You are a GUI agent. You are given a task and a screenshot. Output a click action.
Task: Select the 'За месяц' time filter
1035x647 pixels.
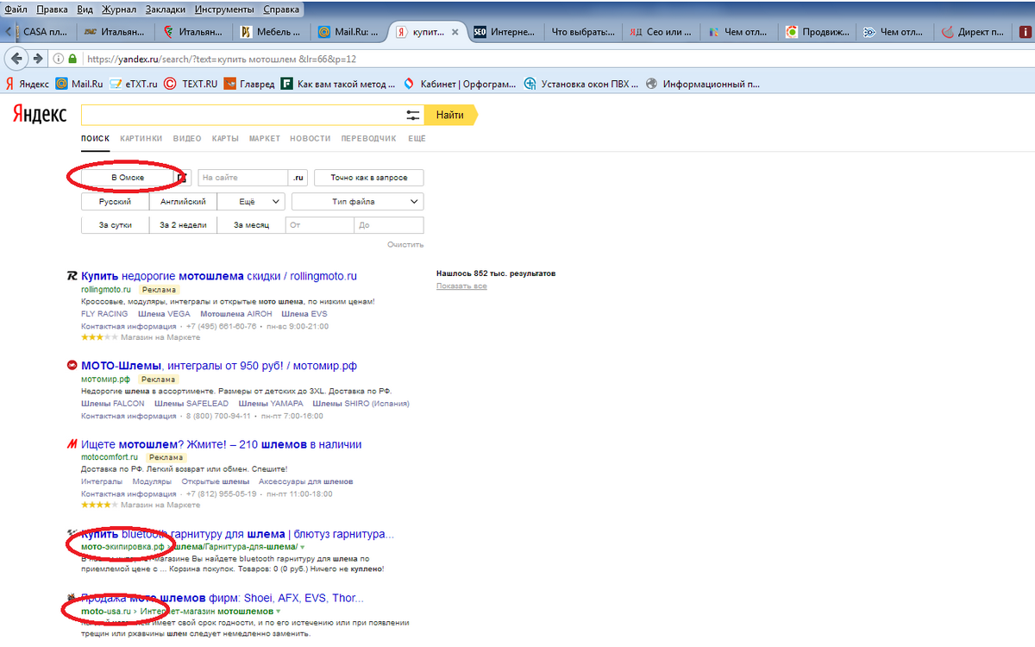[251, 225]
